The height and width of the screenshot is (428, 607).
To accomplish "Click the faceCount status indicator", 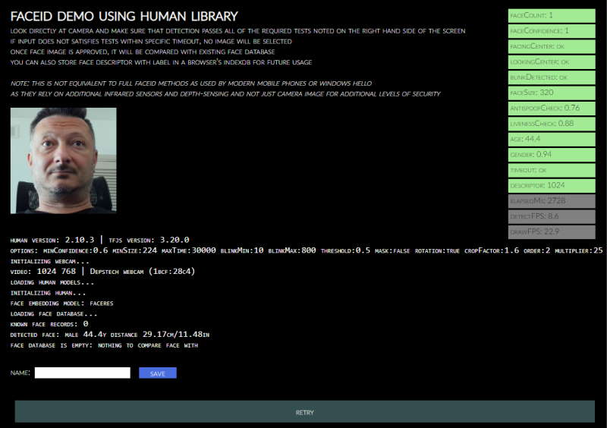I will point(552,15).
